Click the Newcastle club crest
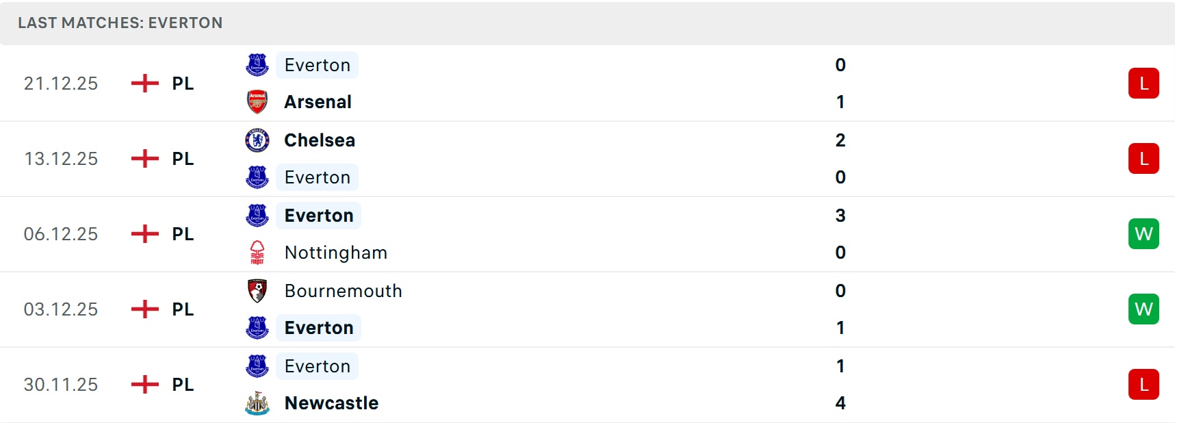 point(257,403)
